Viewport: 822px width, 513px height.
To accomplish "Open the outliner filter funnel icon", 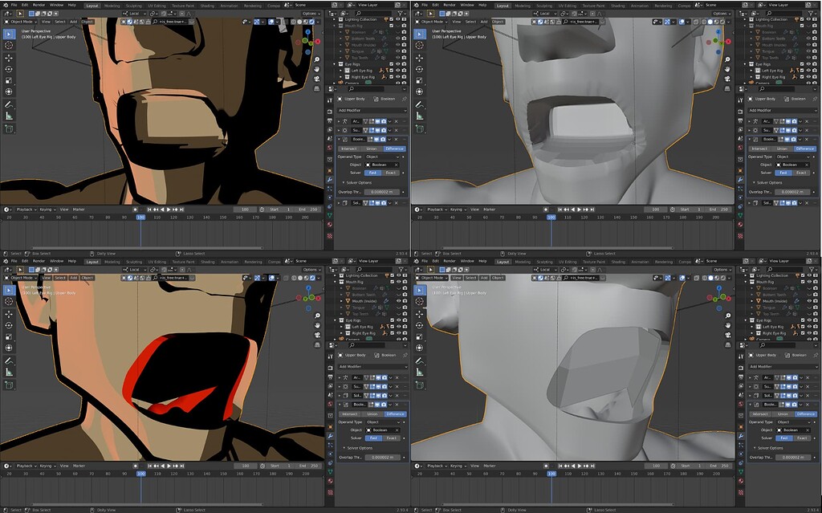I will [401, 14].
